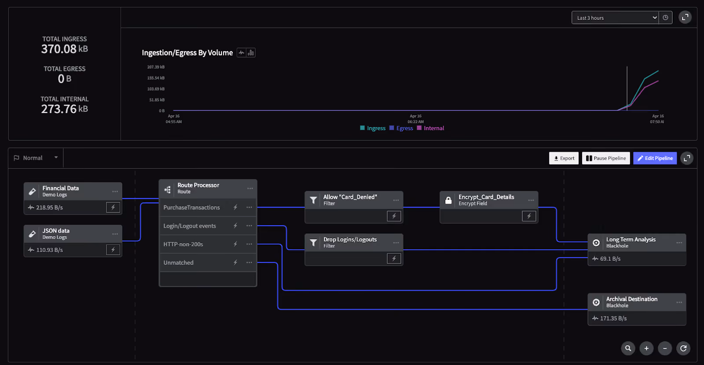The width and height of the screenshot is (704, 365).
Task: Click the Pause Pipeline button
Action: click(x=606, y=158)
